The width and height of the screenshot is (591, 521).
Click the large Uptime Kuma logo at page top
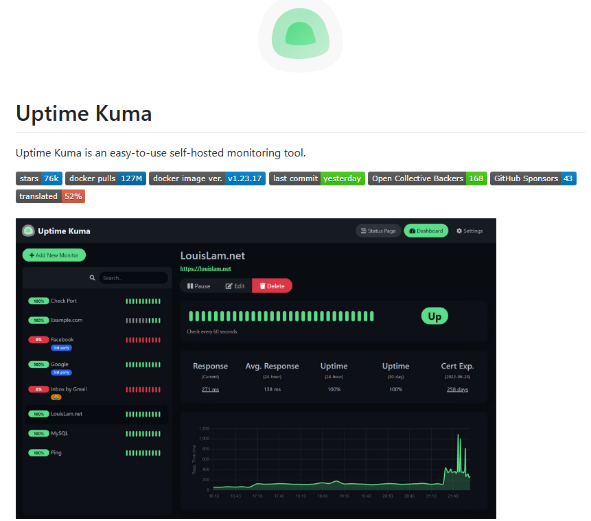pyautogui.click(x=301, y=36)
